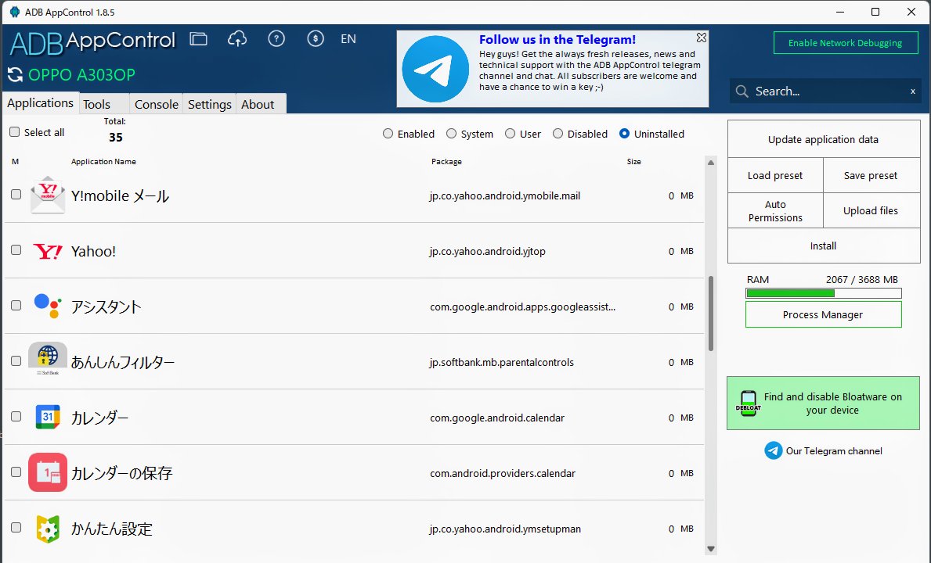
Task: Click the Google Assistant app icon
Action: [48, 307]
